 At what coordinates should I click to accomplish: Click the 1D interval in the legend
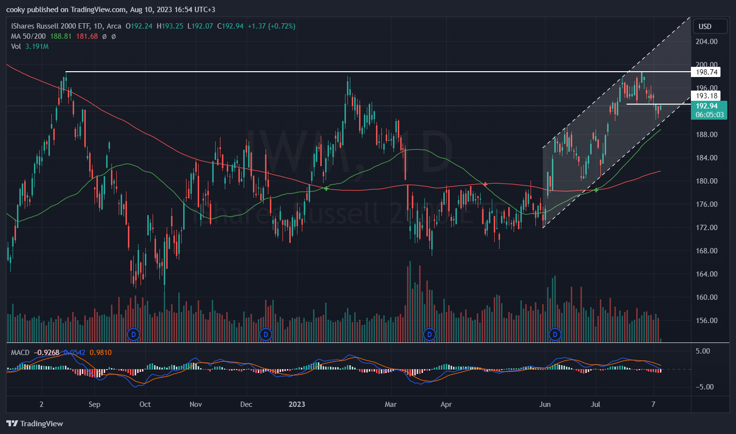[97, 26]
